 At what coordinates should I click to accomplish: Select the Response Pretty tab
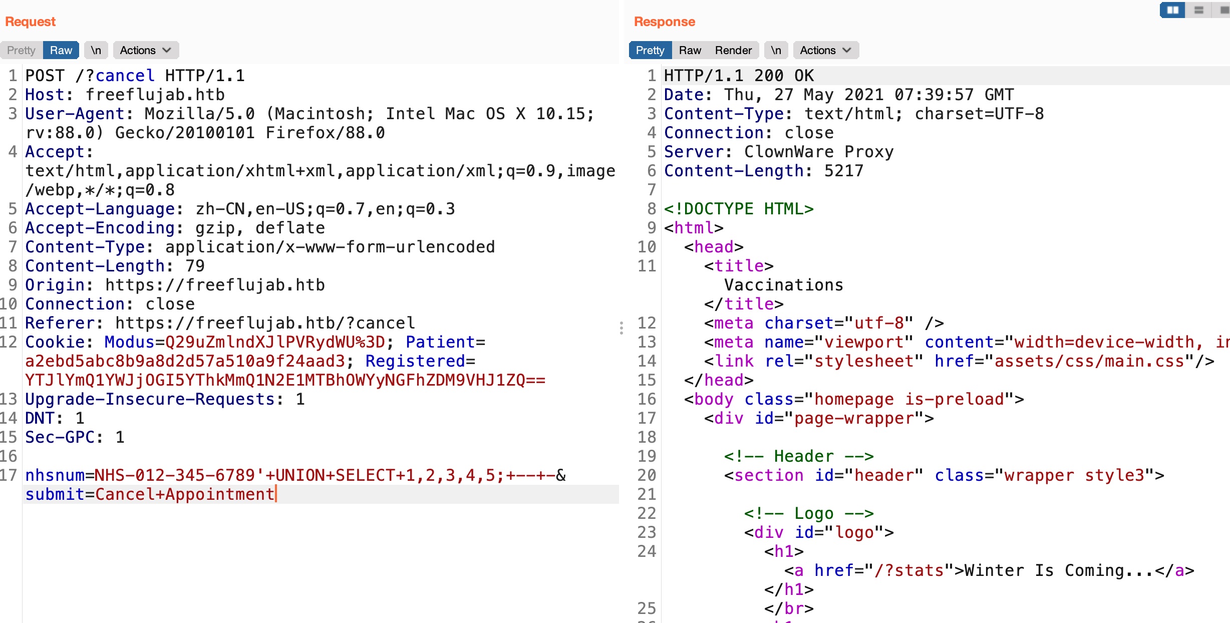pos(650,50)
